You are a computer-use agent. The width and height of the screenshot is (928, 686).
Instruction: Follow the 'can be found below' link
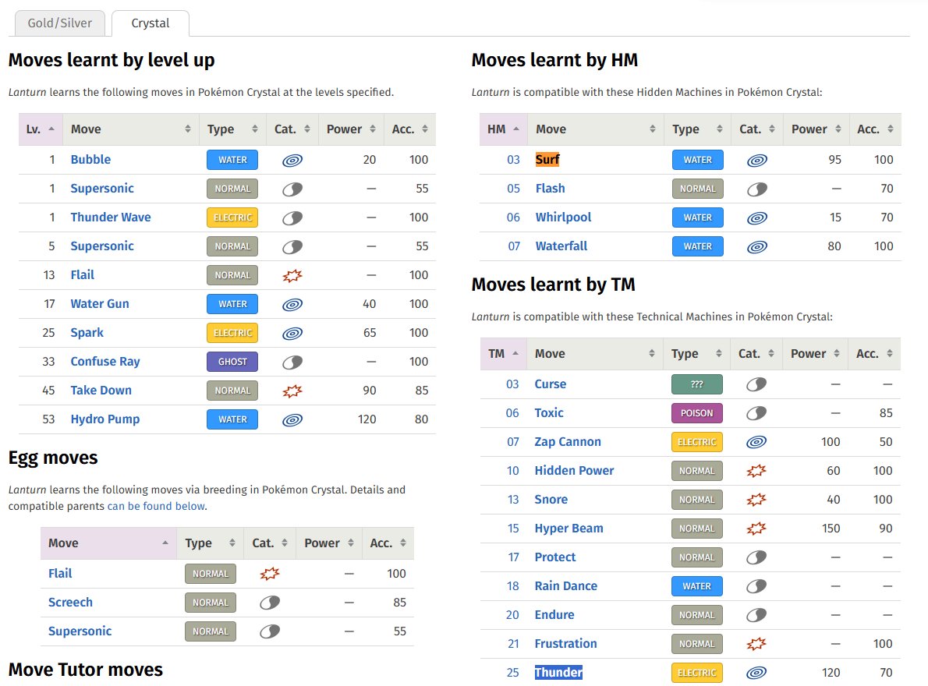(156, 506)
